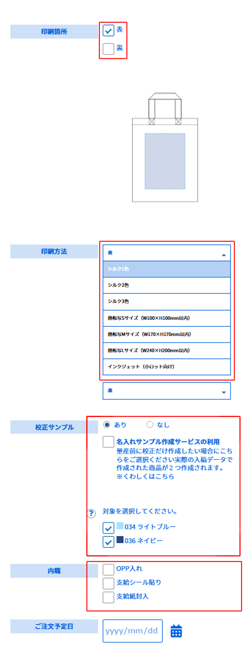Click the ご注文予定日 label
The width and height of the screenshot is (250, 658).
coord(54,626)
